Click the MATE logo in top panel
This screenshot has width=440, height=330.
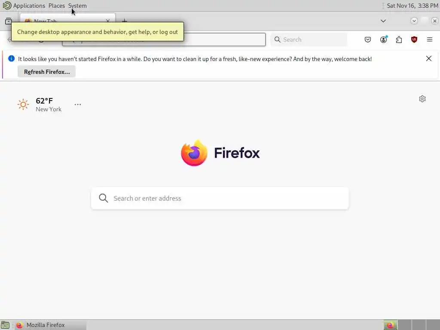7,5
